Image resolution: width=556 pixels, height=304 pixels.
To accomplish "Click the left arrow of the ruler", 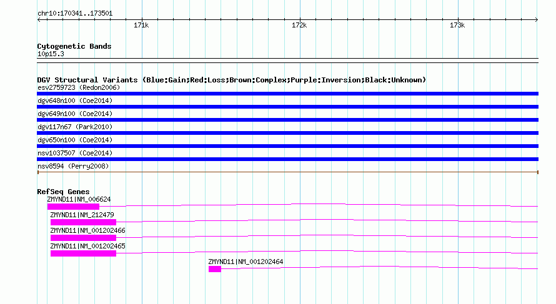I will pyautogui.click(x=39, y=20).
